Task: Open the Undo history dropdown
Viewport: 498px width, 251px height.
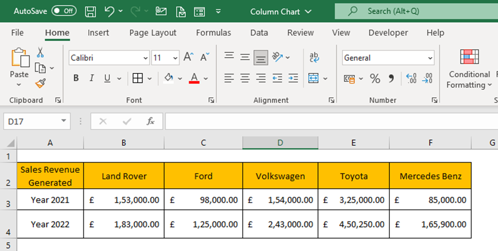Action: (121, 11)
